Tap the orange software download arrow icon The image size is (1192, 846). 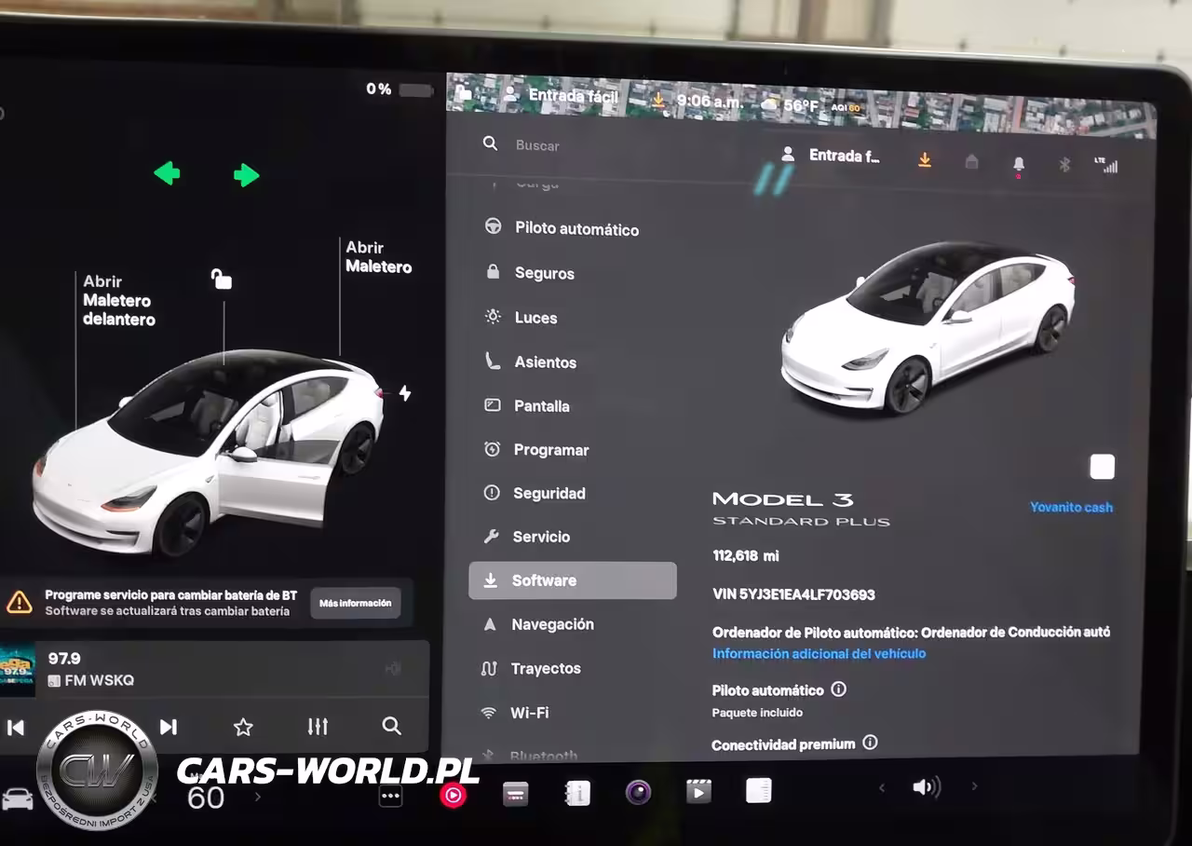tap(924, 160)
